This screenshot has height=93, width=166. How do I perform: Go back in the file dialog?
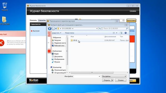click(50, 28)
